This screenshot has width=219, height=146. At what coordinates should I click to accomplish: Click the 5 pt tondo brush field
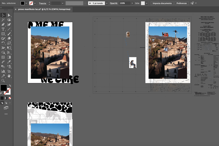point(96,3)
